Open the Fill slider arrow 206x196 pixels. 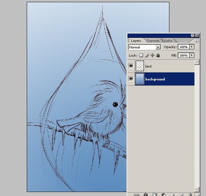[x=192, y=55]
